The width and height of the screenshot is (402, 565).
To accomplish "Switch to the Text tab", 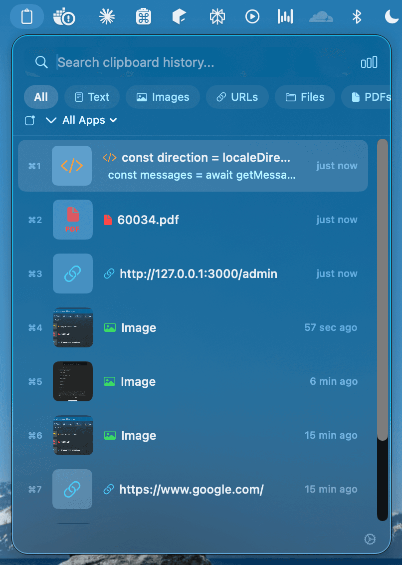I will [92, 97].
